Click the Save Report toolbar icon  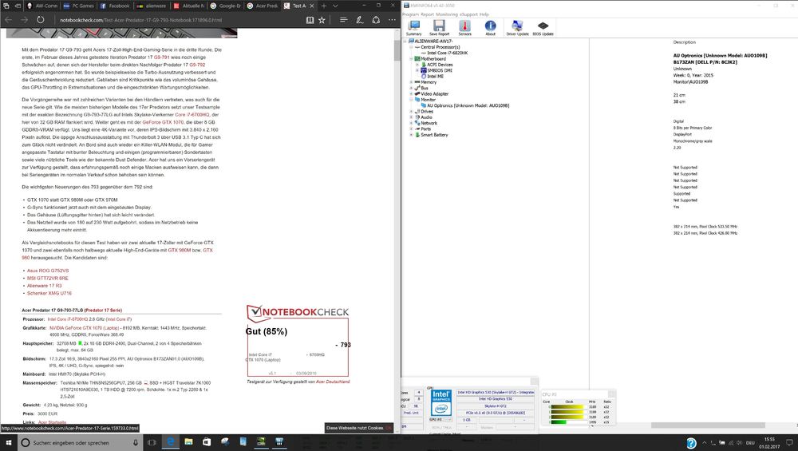(x=439, y=27)
